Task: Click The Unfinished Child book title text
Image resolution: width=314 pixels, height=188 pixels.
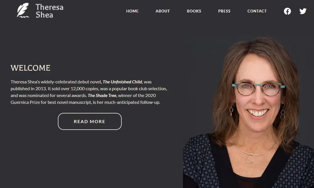Action: point(122,82)
